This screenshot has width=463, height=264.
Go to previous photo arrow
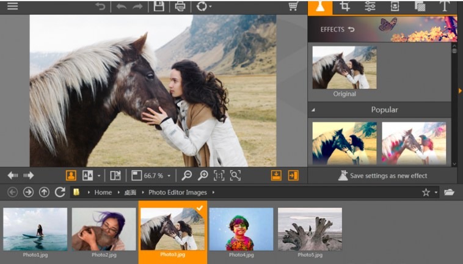click(x=13, y=175)
